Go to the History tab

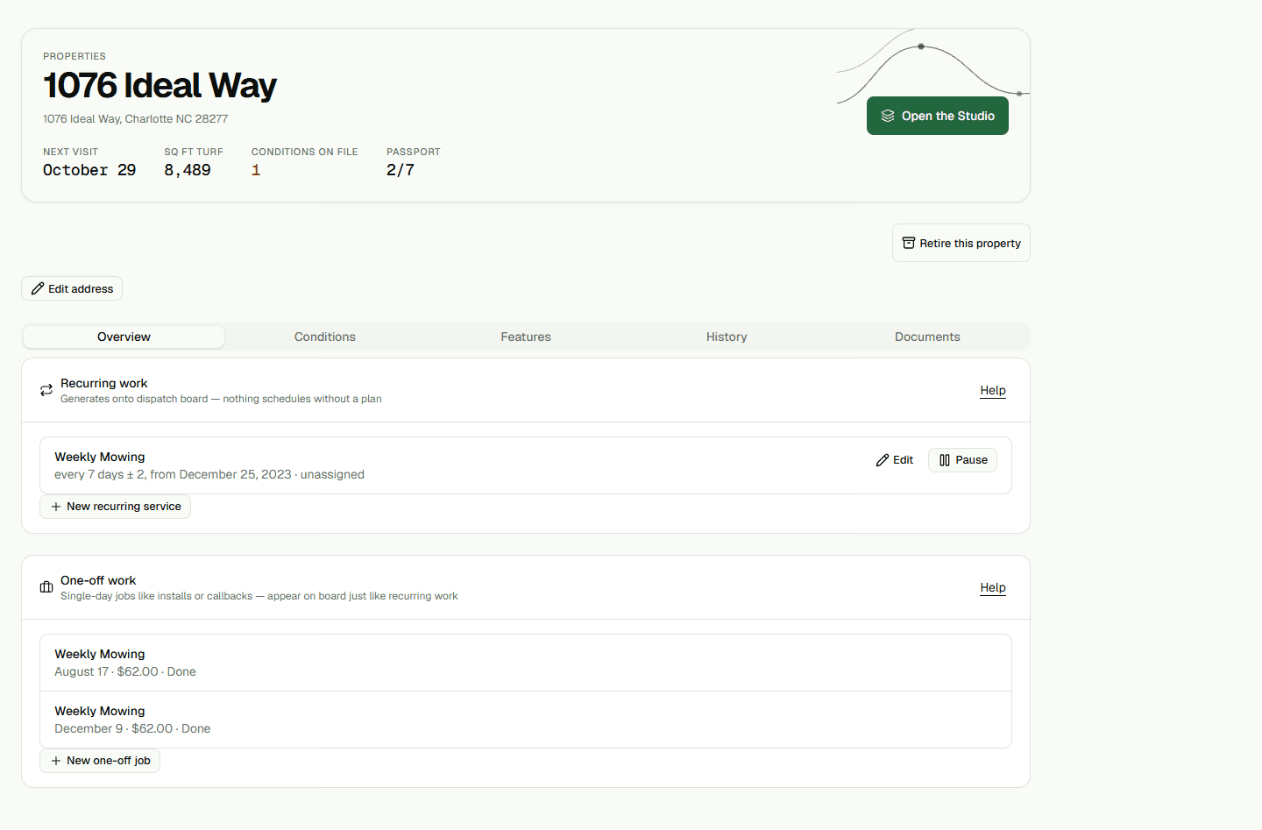[727, 337]
